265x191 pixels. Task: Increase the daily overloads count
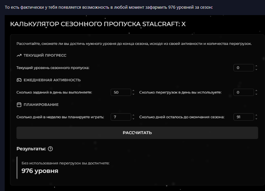click(x=256, y=91)
